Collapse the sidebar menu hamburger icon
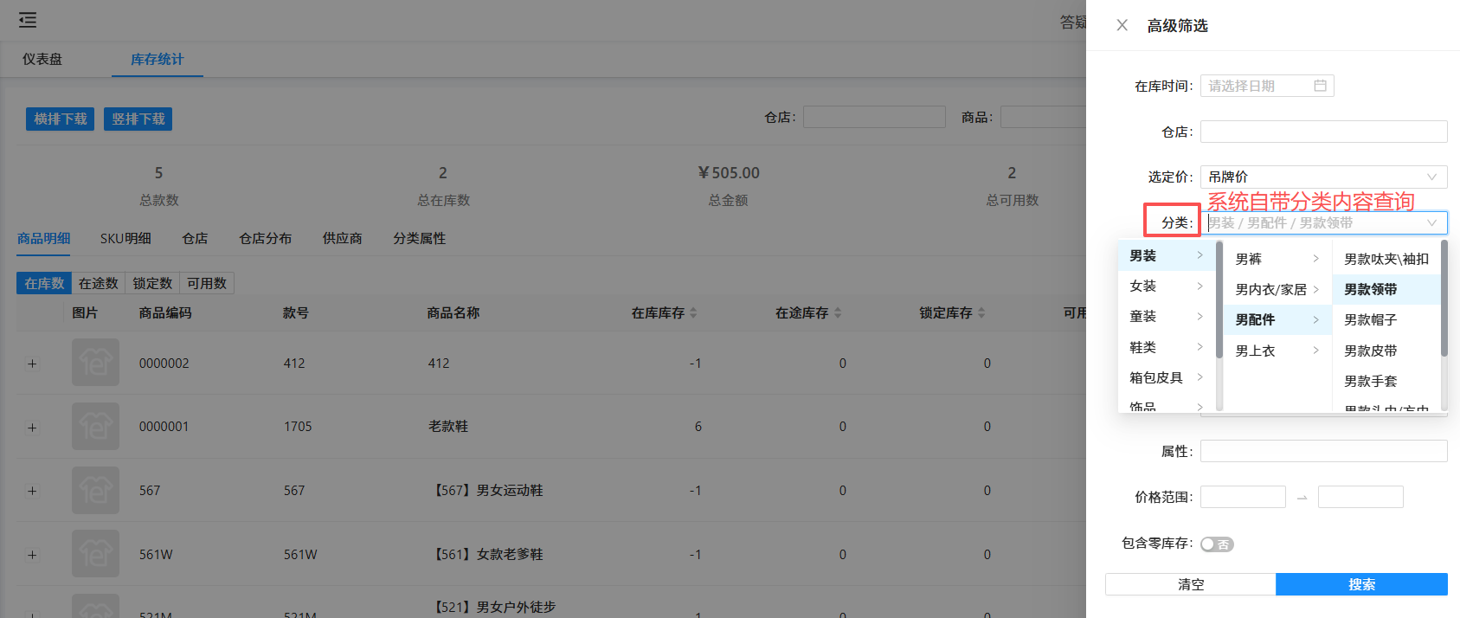The image size is (1460, 618). pos(28,20)
